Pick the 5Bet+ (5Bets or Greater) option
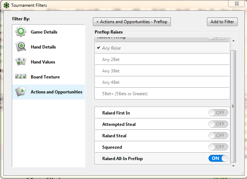 coord(125,94)
